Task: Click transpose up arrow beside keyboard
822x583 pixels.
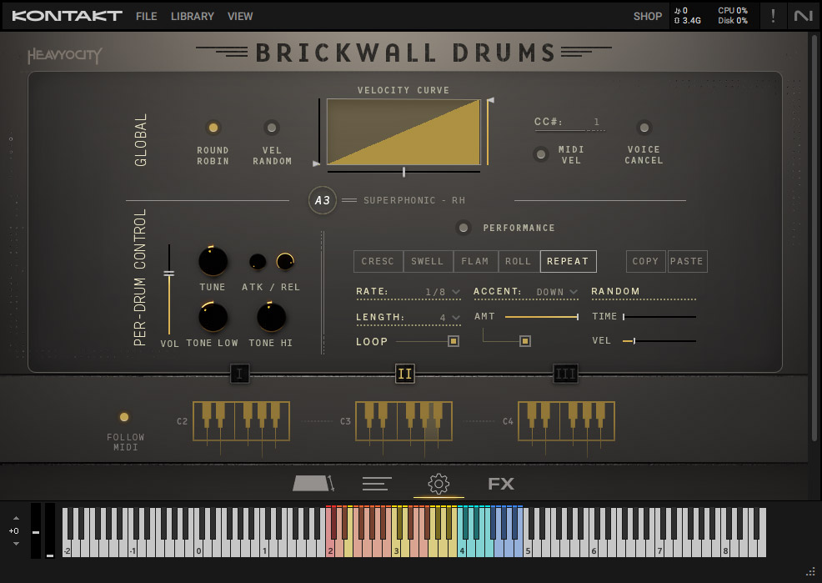Action: 16,518
